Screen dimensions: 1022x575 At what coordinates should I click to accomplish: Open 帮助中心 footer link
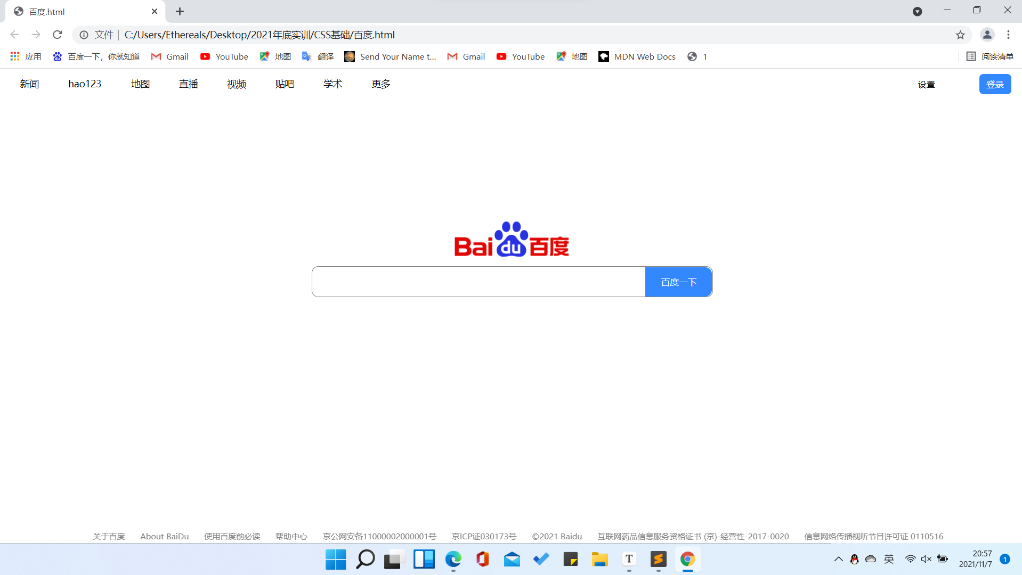[291, 536]
